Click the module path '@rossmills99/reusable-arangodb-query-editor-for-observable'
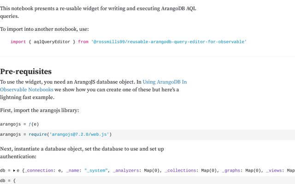Image resolution: width=295 pixels, height=184 pixels. coord(169,42)
